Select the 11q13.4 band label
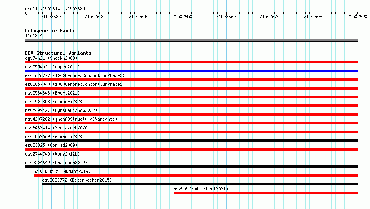The image size is (370, 209). coord(34,36)
